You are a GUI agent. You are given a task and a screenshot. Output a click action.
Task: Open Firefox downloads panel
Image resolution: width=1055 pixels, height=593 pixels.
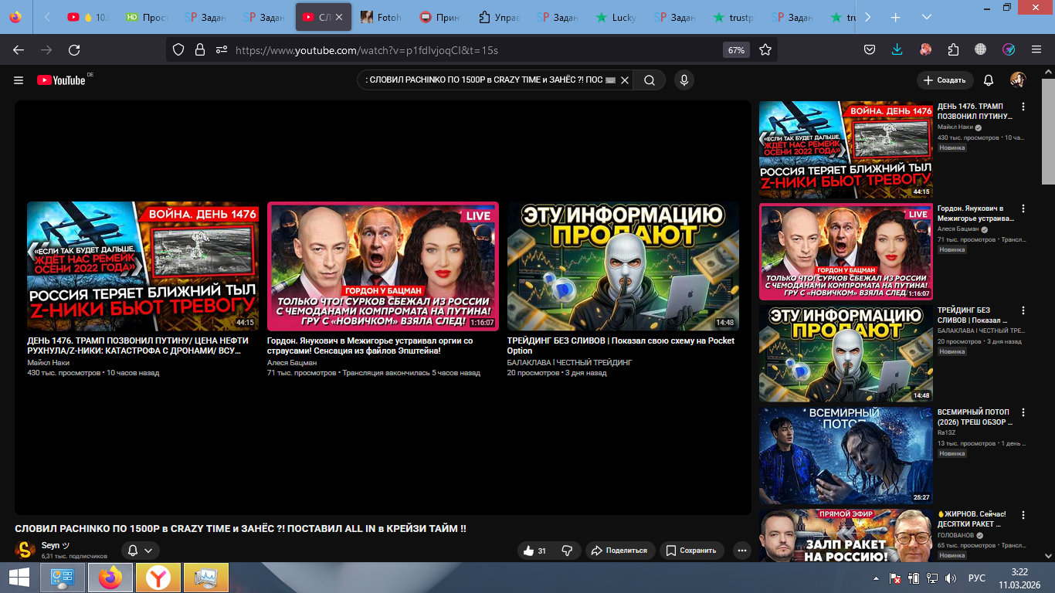[897, 50]
